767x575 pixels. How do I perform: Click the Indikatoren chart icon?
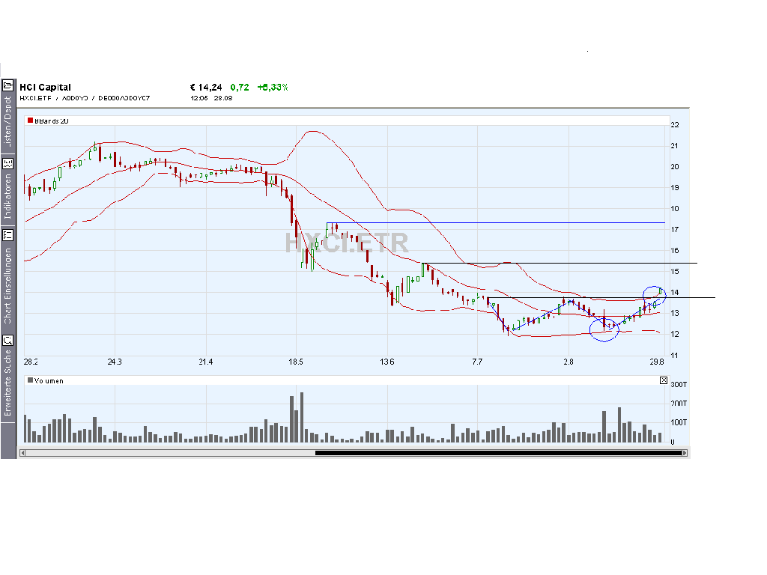click(x=8, y=162)
